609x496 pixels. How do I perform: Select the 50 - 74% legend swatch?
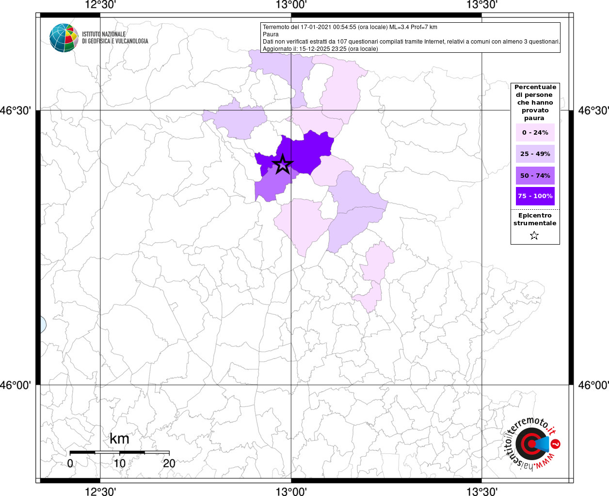click(x=535, y=175)
